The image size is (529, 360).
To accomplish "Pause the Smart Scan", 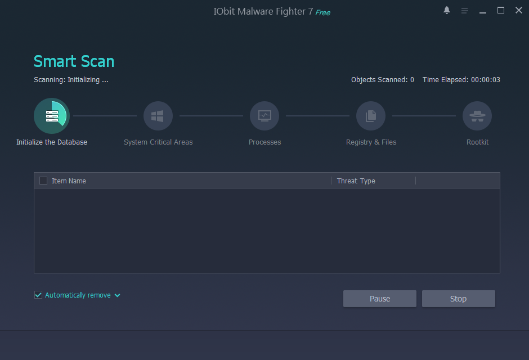I will pos(379,299).
